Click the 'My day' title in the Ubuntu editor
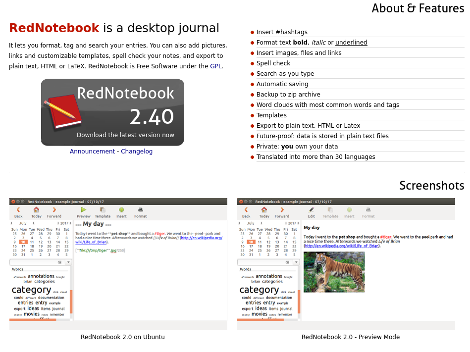The width and height of the screenshot is (470, 352). click(x=93, y=224)
